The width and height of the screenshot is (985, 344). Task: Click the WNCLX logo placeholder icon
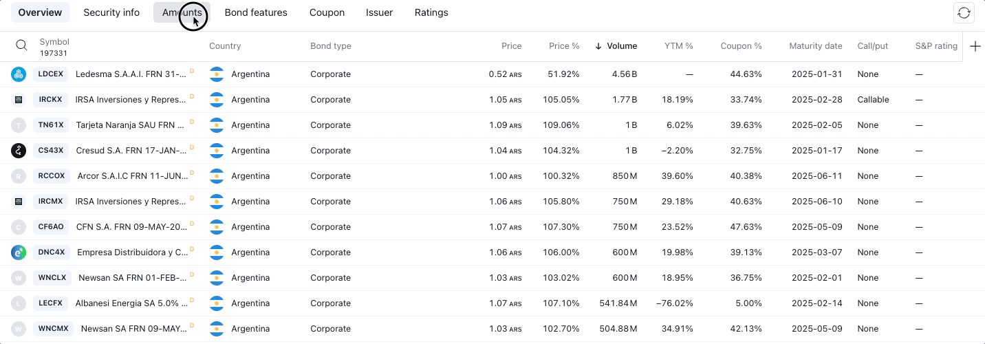[x=19, y=278]
